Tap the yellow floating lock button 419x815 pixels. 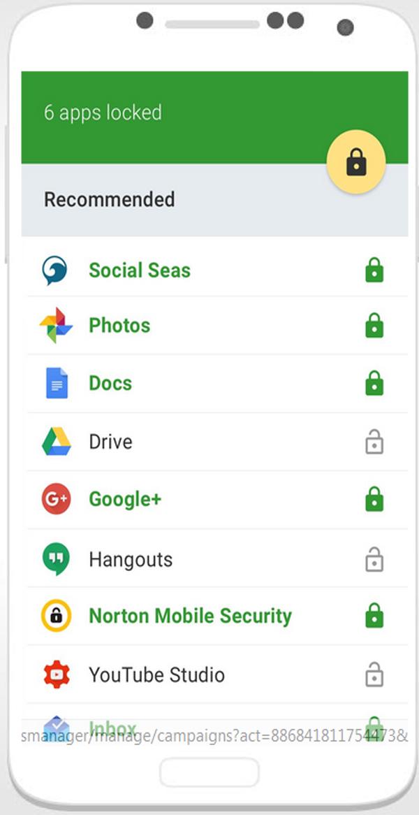click(356, 162)
